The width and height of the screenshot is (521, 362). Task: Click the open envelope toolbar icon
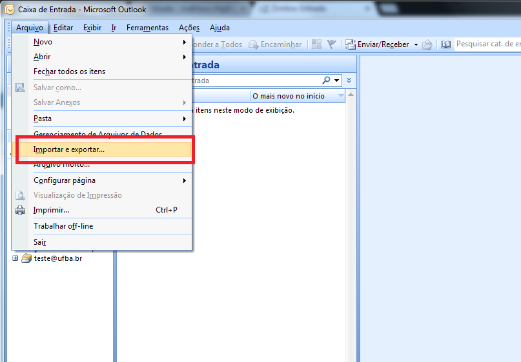point(427,44)
